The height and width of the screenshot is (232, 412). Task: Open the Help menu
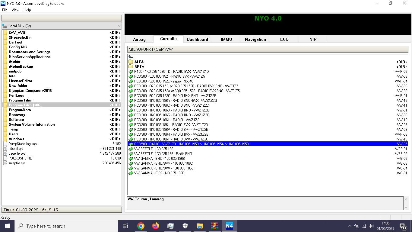(x=27, y=10)
